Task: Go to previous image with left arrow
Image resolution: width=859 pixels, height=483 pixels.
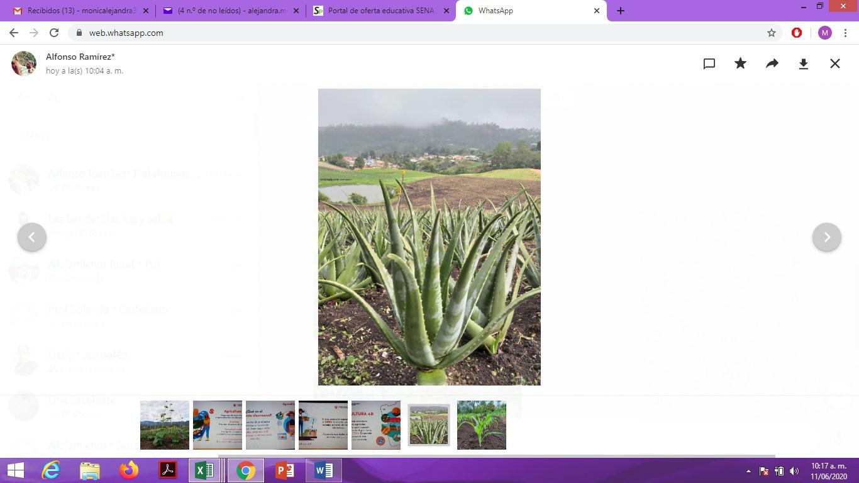Action: (32, 237)
